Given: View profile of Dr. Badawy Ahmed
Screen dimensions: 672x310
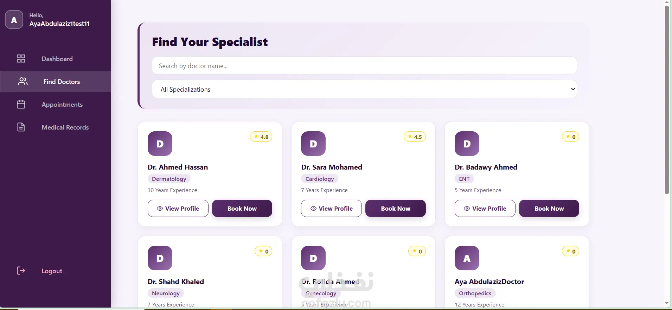Looking at the screenshot, I should point(485,209).
